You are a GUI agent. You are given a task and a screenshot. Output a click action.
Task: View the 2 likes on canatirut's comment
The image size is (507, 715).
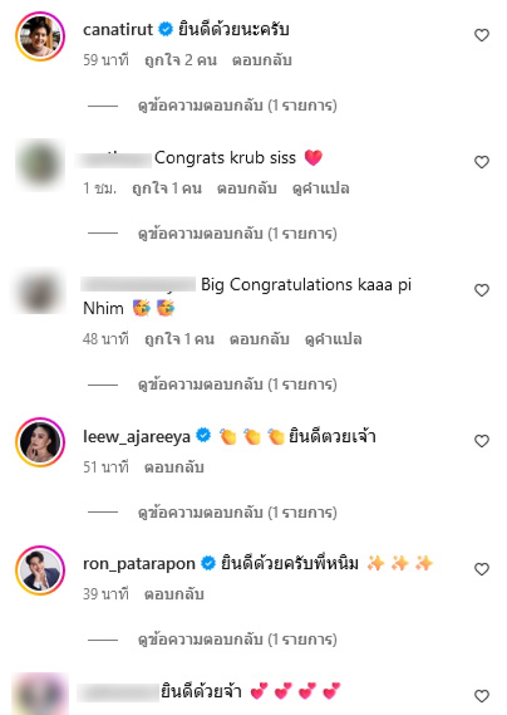pyautogui.click(x=181, y=60)
